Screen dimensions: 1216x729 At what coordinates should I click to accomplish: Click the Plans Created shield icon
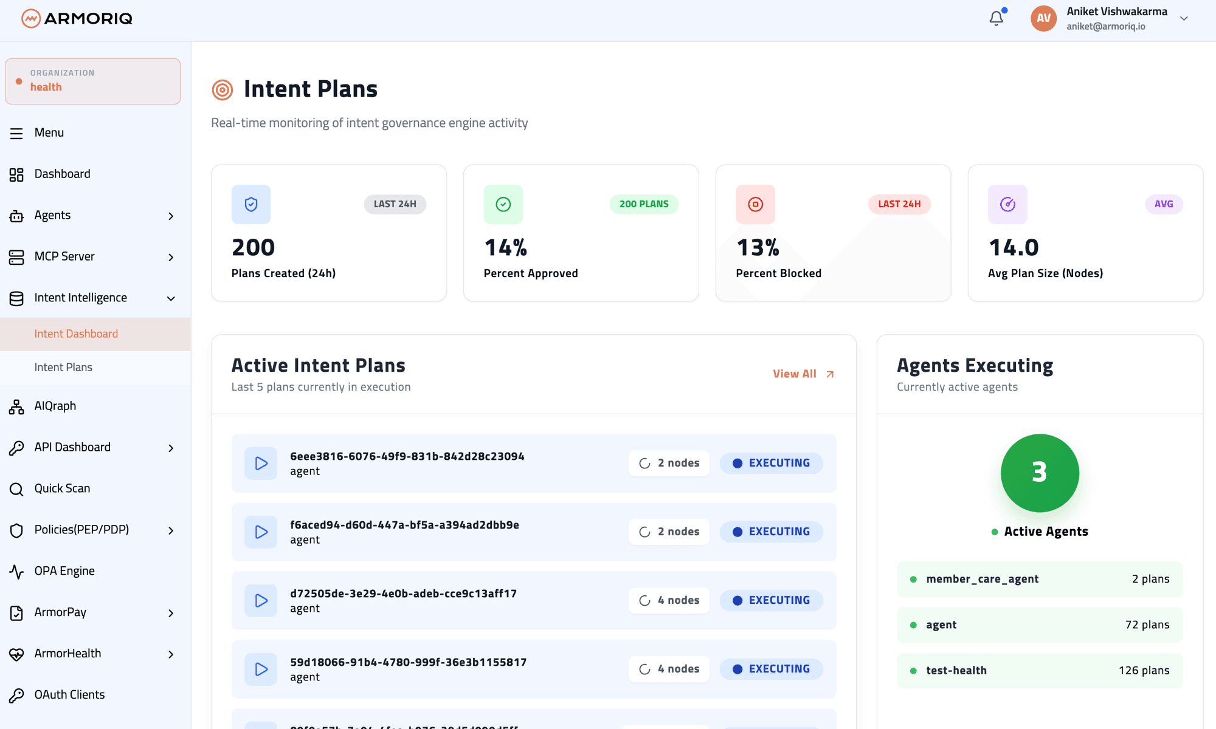[251, 204]
